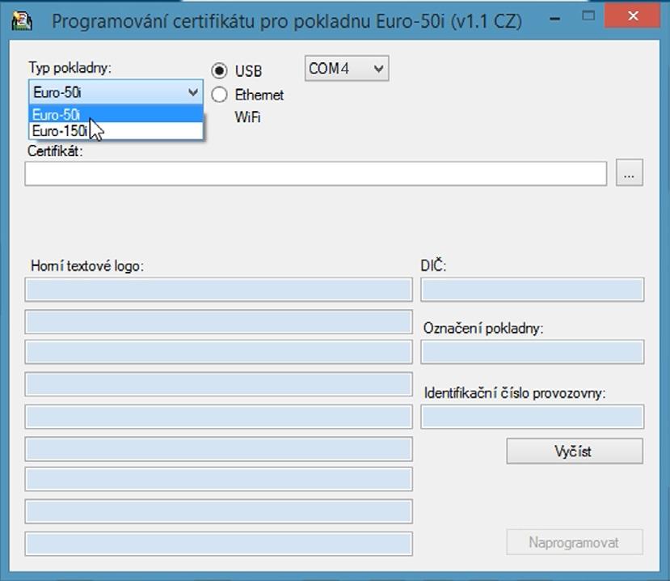Click the second Horní textové logo line
670x581 pixels.
pos(219,322)
